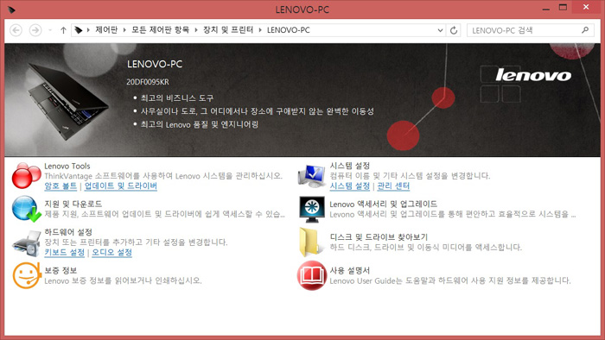
Task: Refresh the LENOVO-PC page
Action: 454,30
